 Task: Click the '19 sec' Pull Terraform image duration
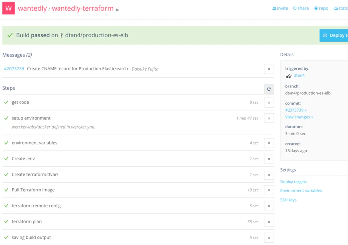point(253,190)
